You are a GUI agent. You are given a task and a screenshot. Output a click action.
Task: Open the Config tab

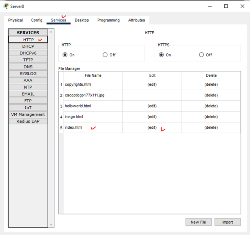37,20
